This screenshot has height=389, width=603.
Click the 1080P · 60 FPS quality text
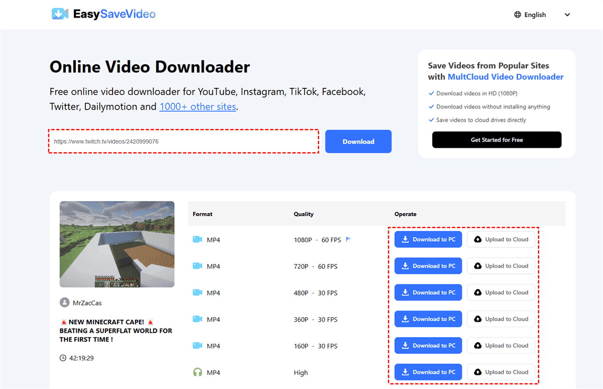coord(318,240)
